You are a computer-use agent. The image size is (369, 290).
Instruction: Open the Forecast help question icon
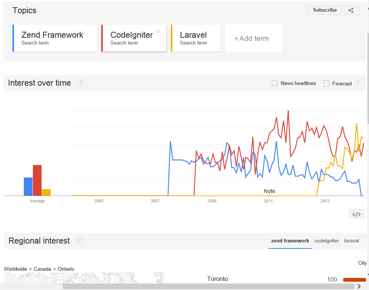(358, 83)
